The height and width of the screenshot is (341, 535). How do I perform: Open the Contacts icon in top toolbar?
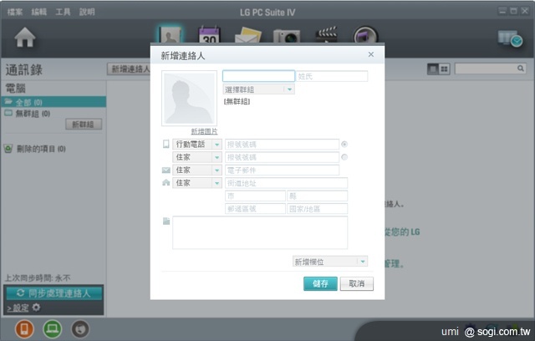click(171, 35)
